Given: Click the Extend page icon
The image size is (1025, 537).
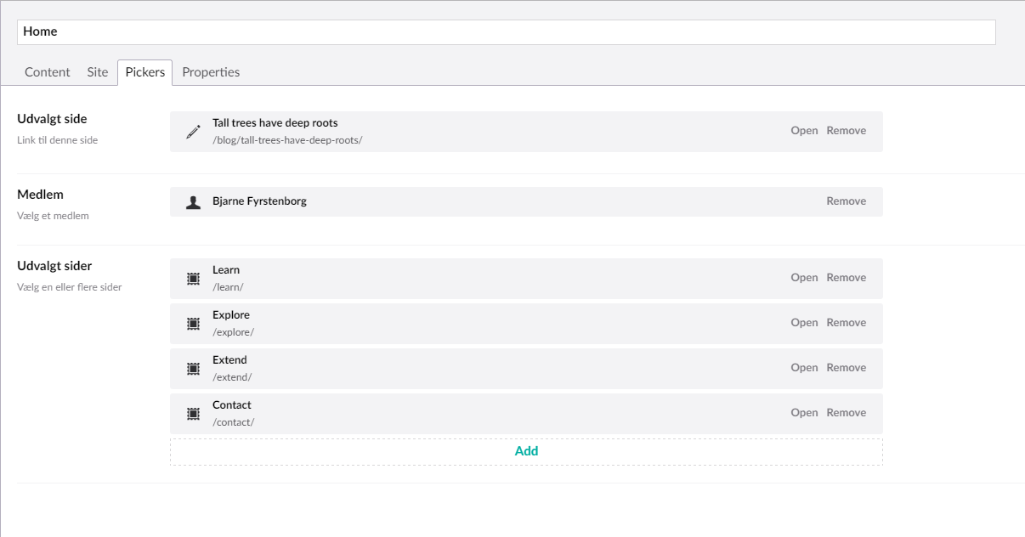Looking at the screenshot, I should click(194, 369).
